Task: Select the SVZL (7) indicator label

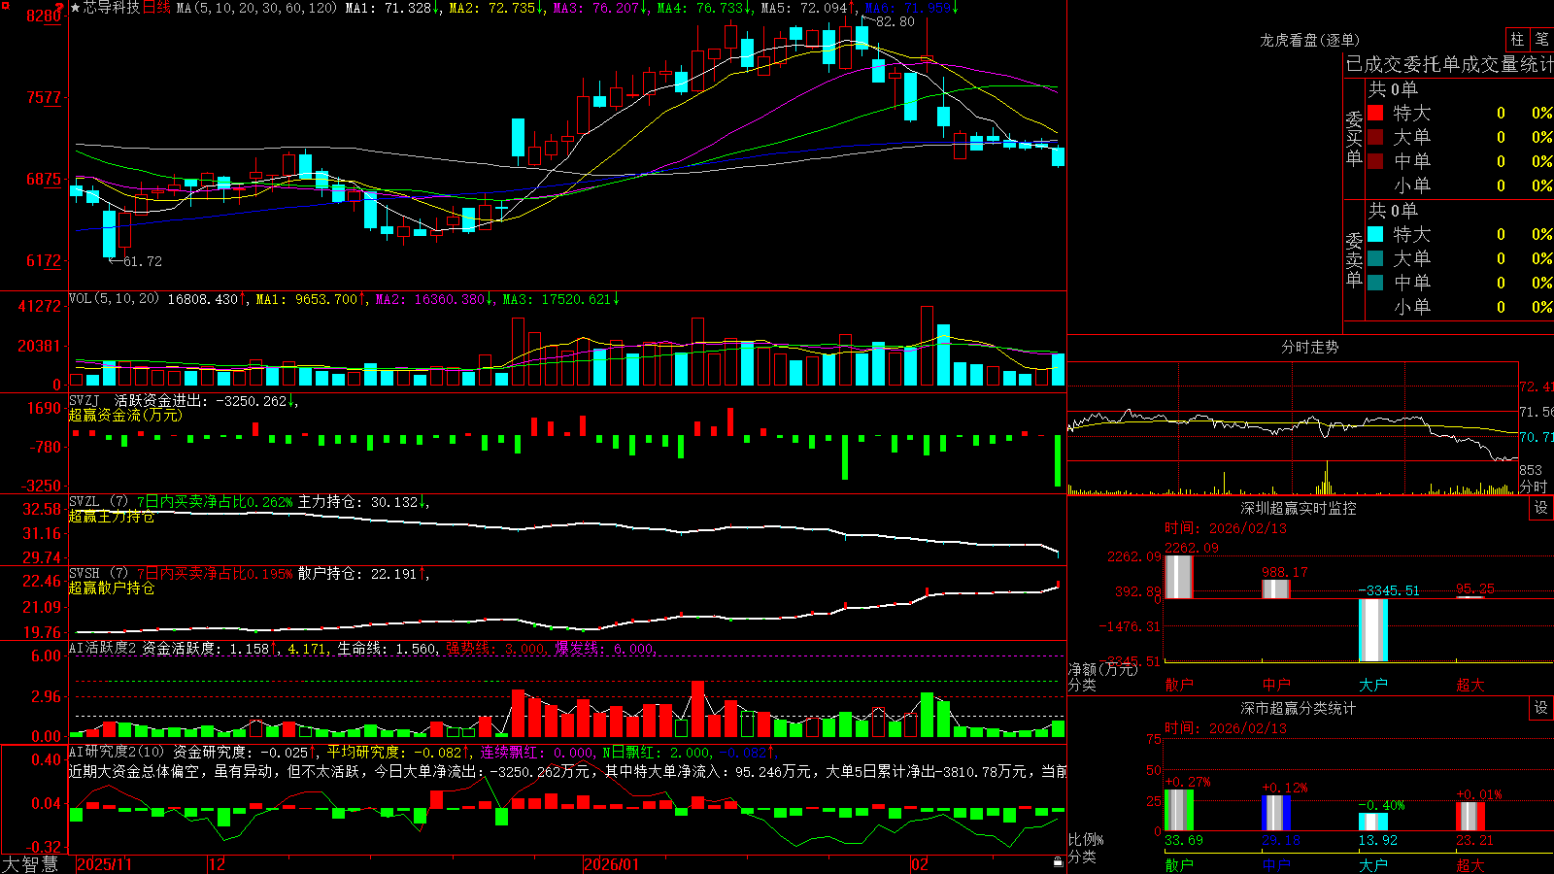Action: tap(98, 502)
